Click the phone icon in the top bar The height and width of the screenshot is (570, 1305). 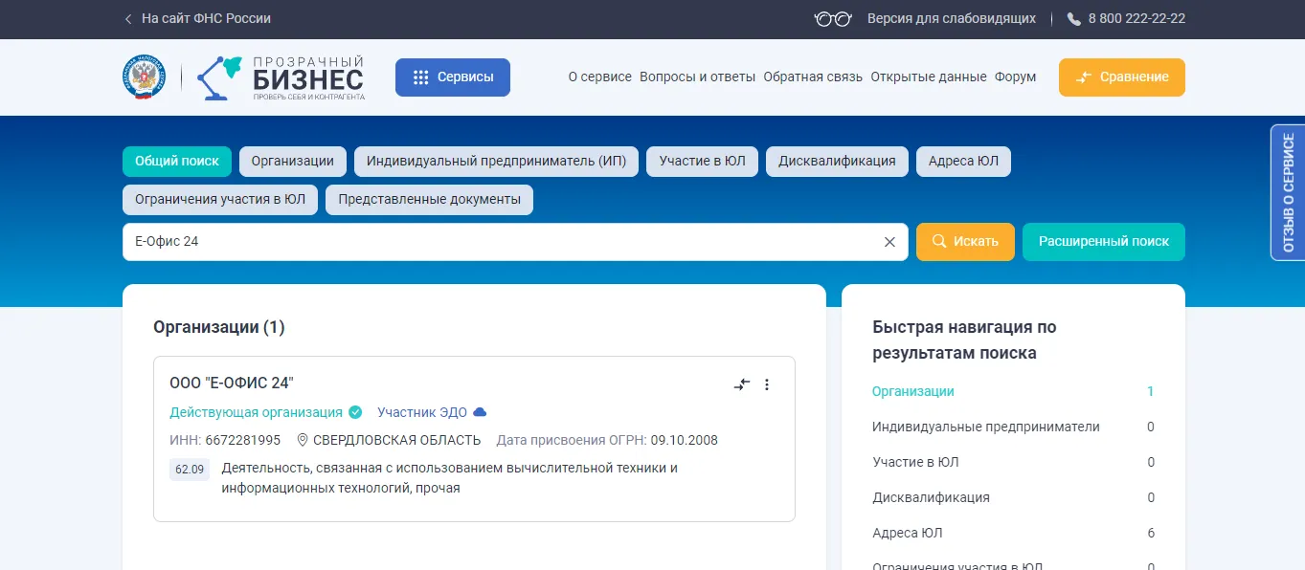[x=1074, y=19]
